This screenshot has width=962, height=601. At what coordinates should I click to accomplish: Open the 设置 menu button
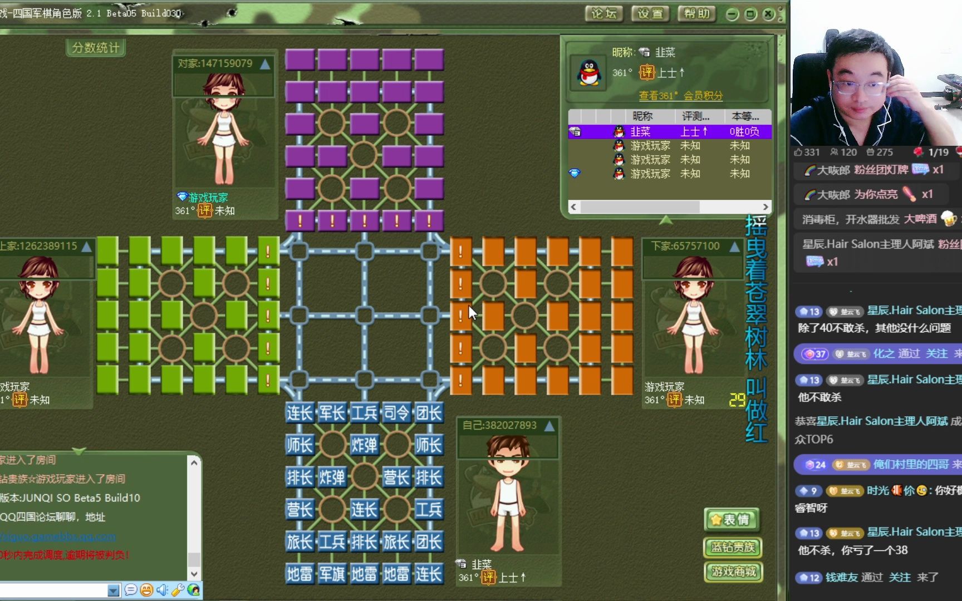pos(650,14)
